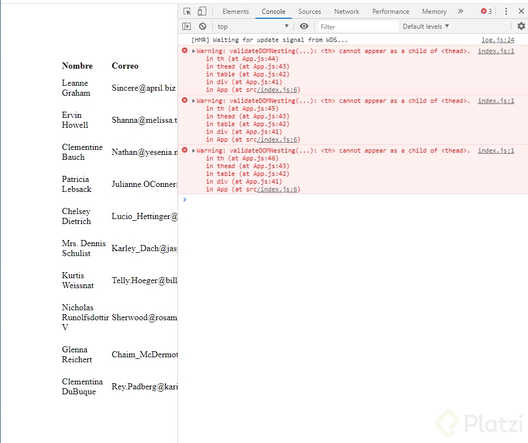Click the console prompt input line
The width and height of the screenshot is (528, 443).
click(353, 200)
